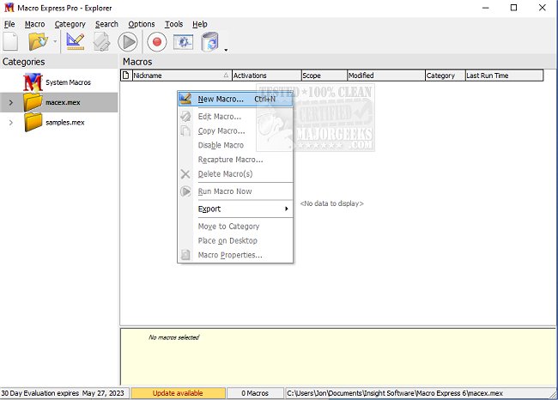Click the Export submenu arrow
The height and width of the screenshot is (400, 558).
click(x=287, y=209)
